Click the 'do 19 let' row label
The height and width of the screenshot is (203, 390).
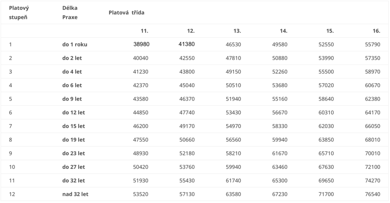[74, 140]
